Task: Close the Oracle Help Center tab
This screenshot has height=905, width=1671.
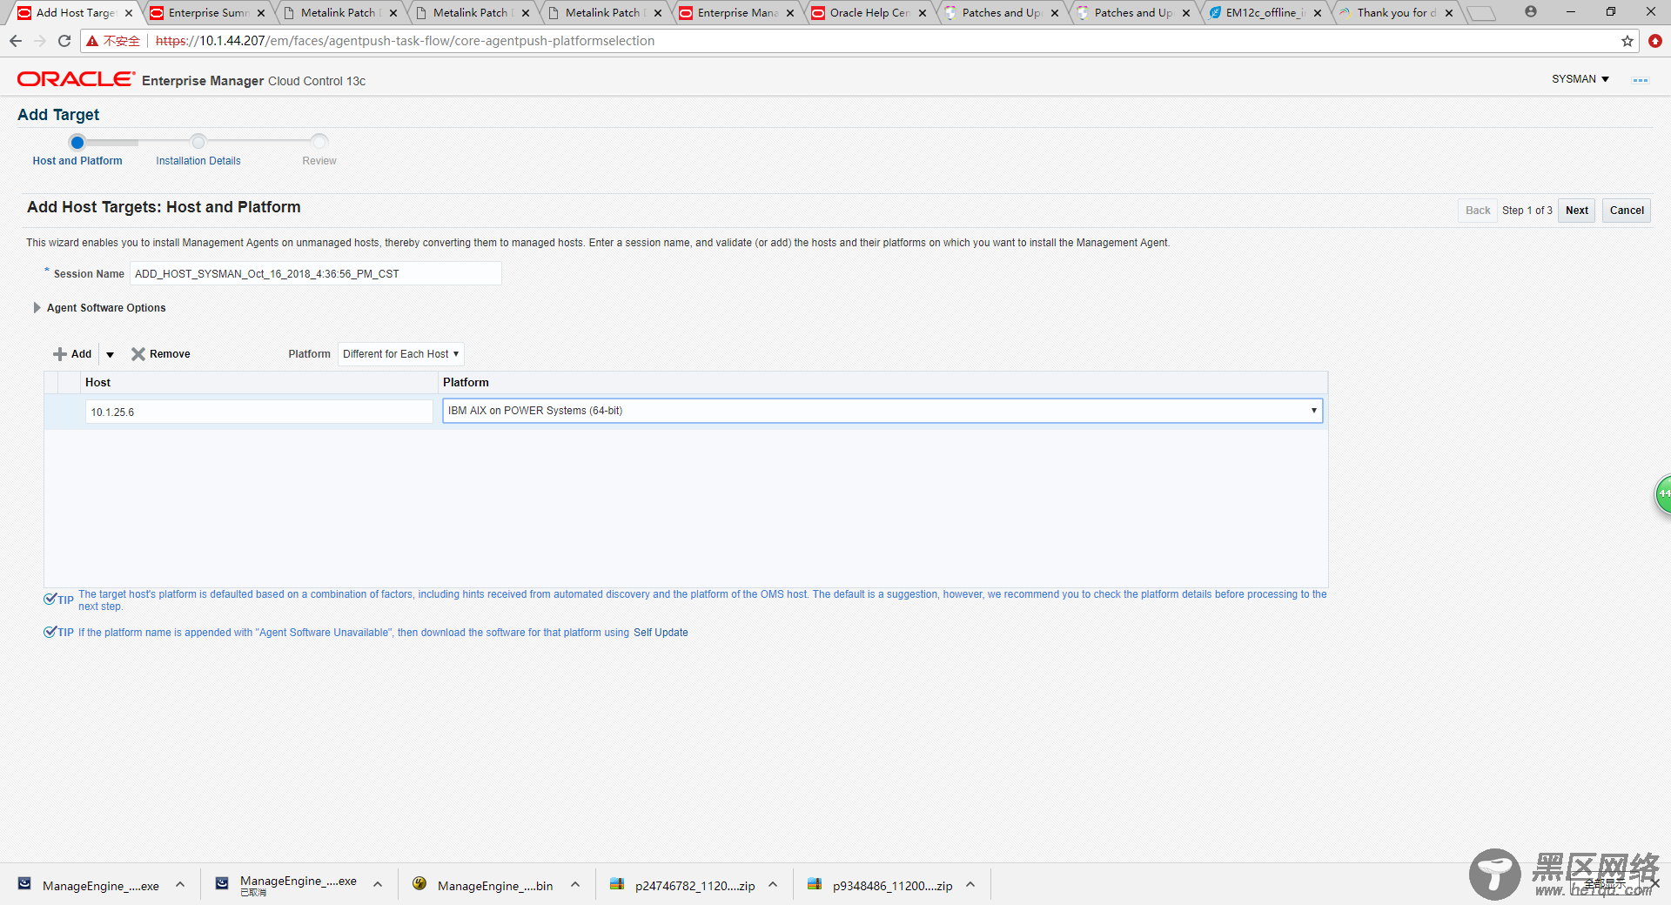Action: point(923,13)
